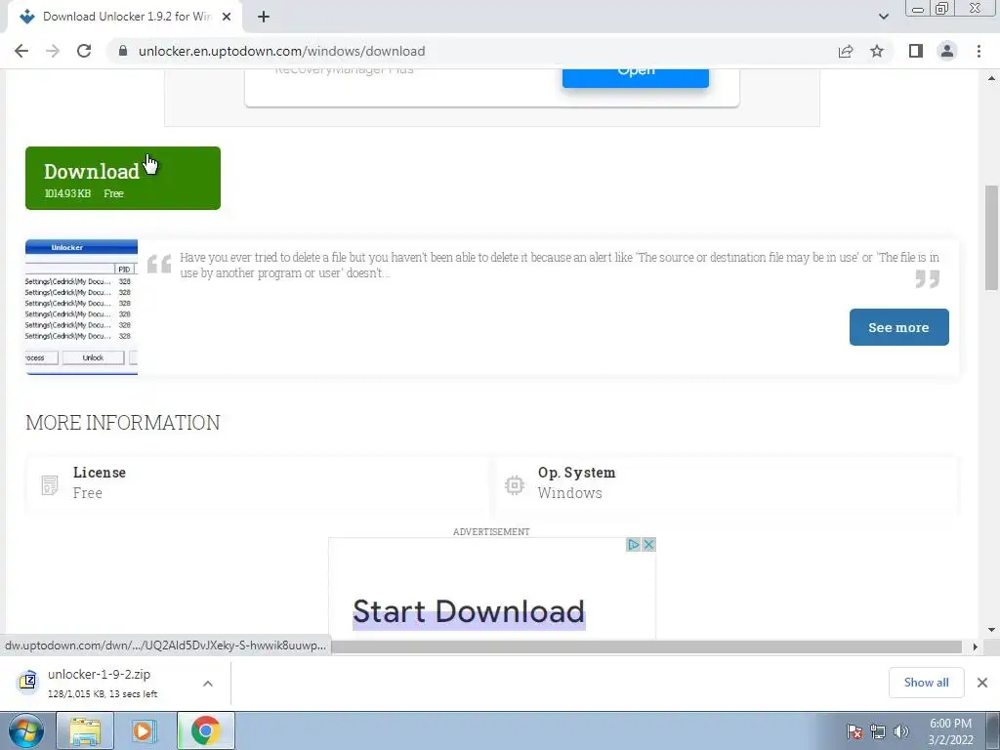Viewport: 1000px width, 750px height.
Task: Click the Show desktop strip
Action: point(993,731)
